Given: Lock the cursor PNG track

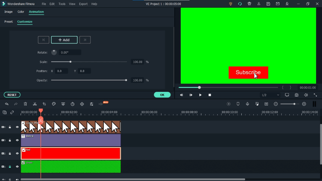Looking at the screenshot, I should click(x=10, y=127).
